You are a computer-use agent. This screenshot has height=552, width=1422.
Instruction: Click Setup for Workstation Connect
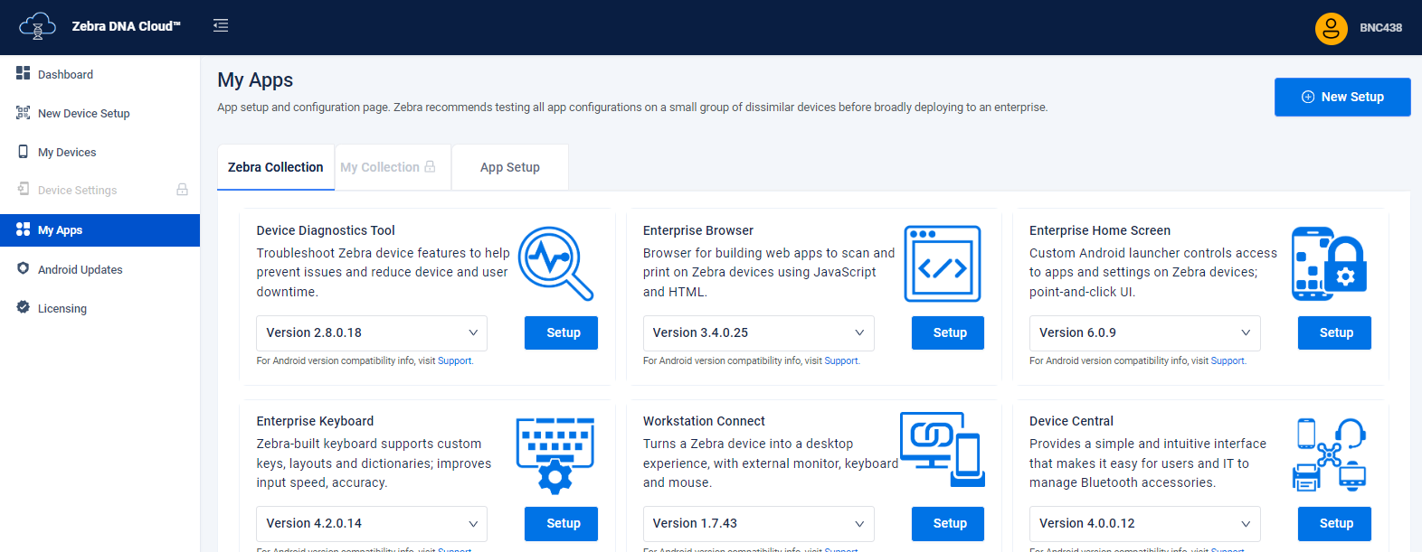pyautogui.click(x=947, y=523)
